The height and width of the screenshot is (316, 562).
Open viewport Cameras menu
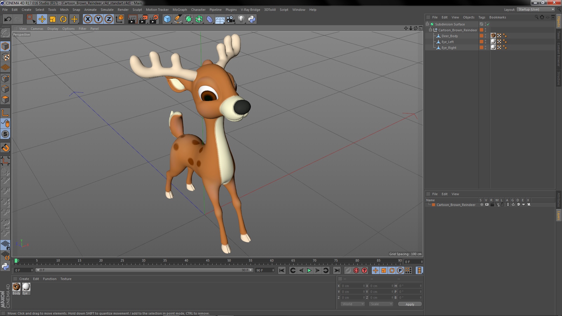click(x=37, y=29)
